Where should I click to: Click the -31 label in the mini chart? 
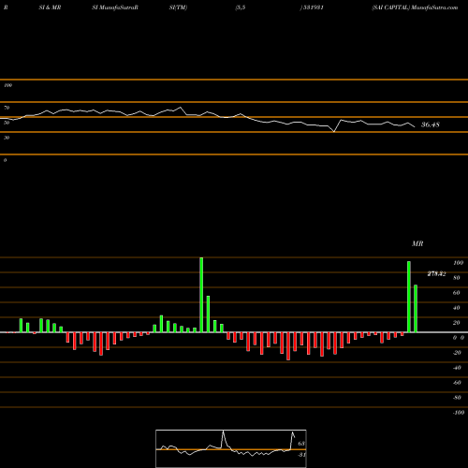(301, 455)
